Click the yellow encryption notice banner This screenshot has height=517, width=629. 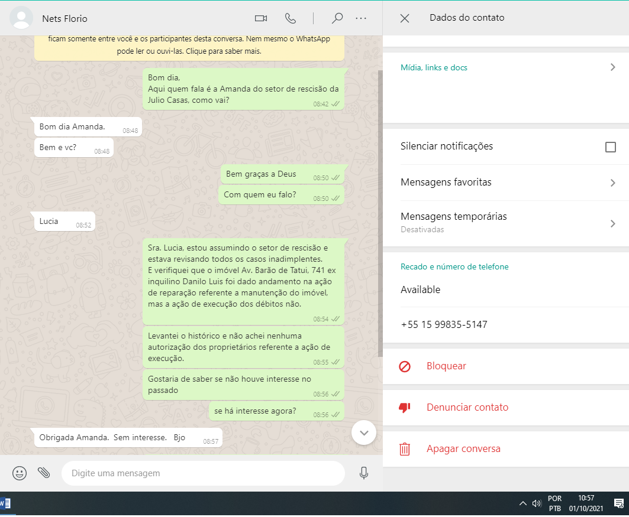tap(189, 46)
